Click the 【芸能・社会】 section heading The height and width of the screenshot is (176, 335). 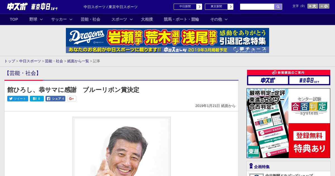23,73
